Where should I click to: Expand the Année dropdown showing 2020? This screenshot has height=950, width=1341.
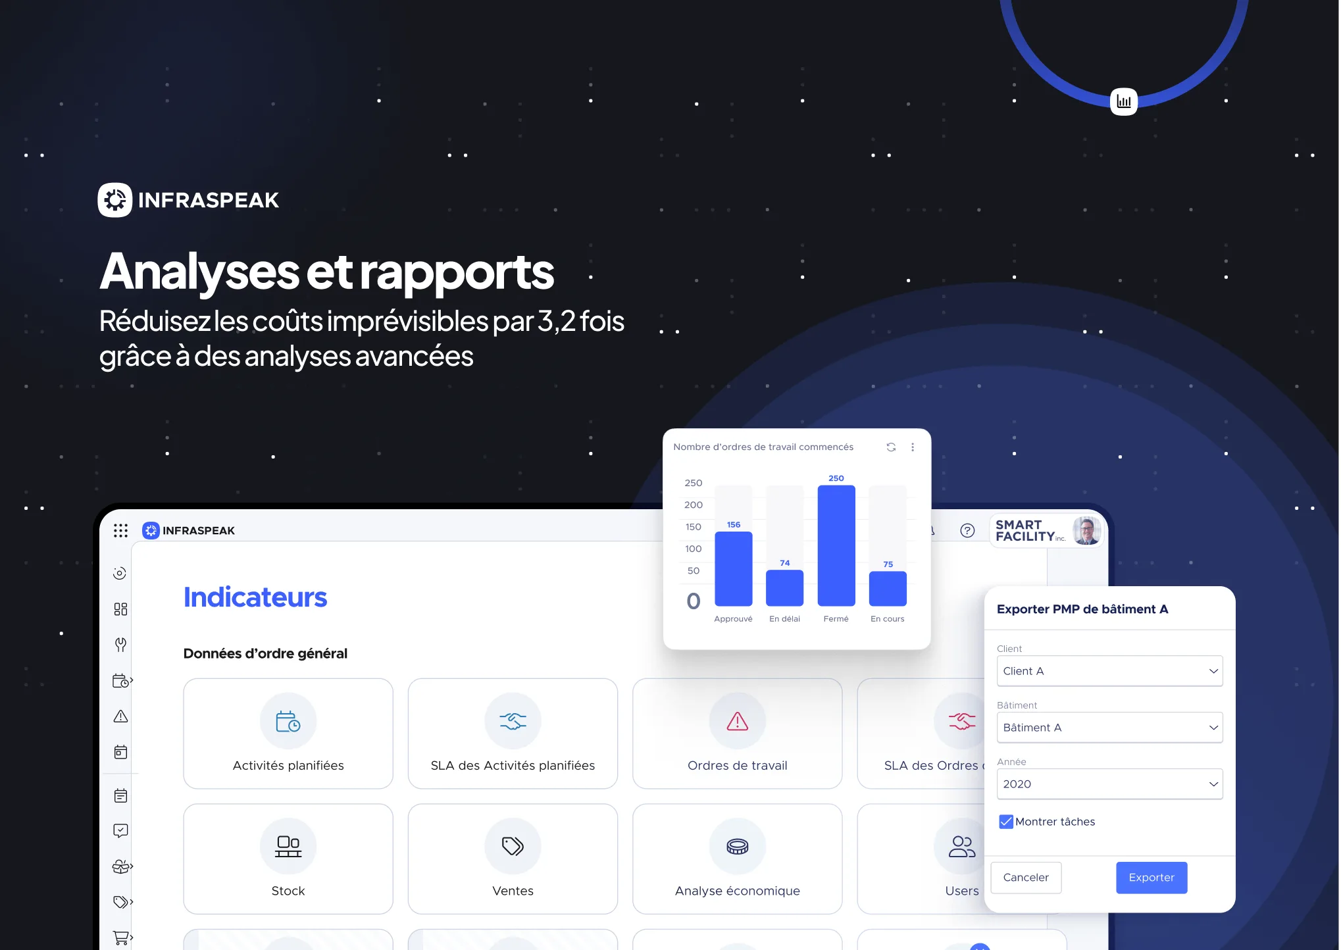(x=1109, y=784)
